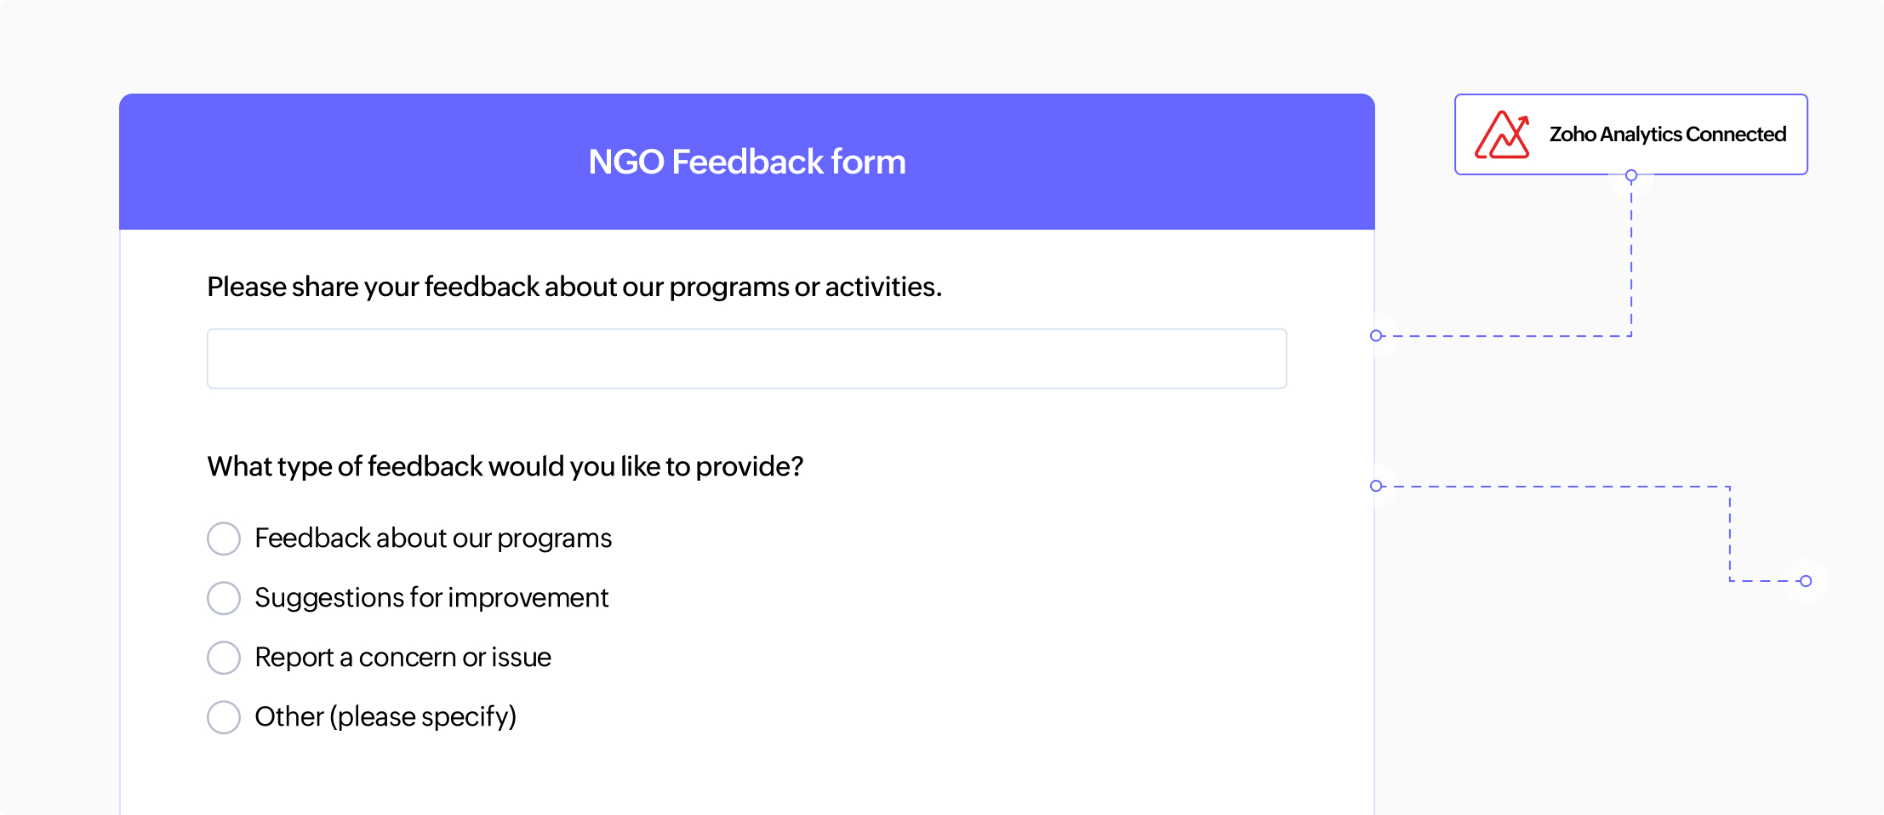Open the Zoho Analytics integration panel
The image size is (1884, 815).
1630,134
